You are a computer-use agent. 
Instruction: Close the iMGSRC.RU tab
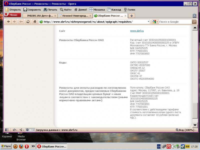[x=55, y=16]
